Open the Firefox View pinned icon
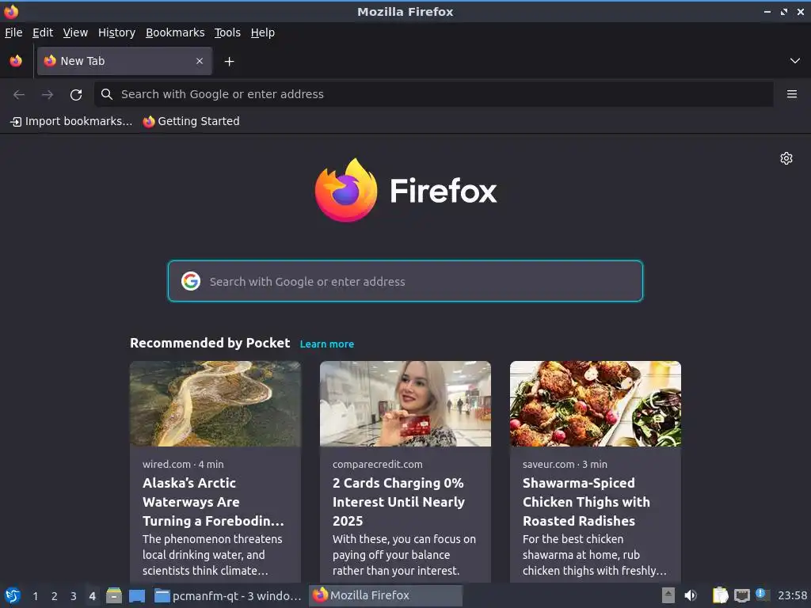The height and width of the screenshot is (608, 811). pyautogui.click(x=16, y=61)
